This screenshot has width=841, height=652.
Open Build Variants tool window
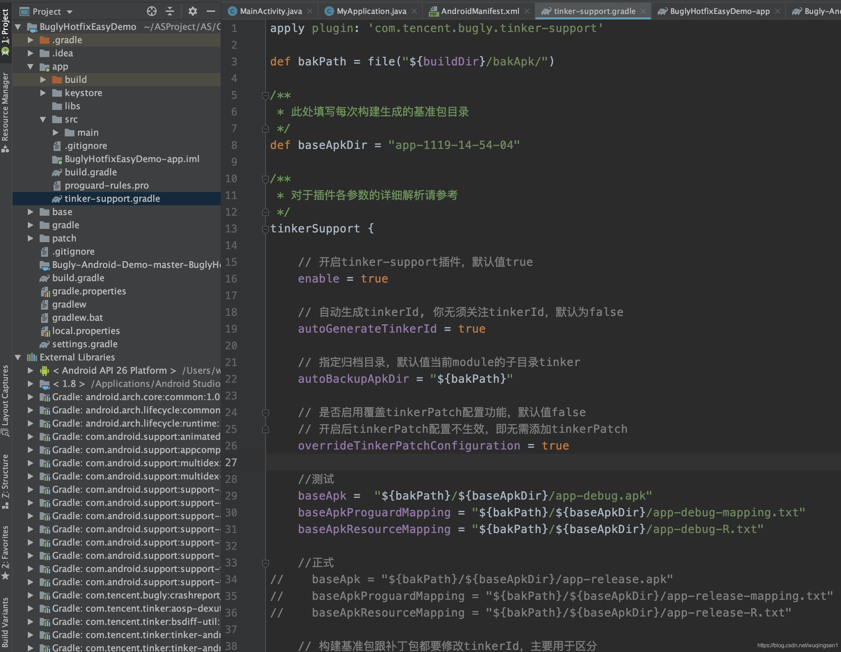pos(5,622)
